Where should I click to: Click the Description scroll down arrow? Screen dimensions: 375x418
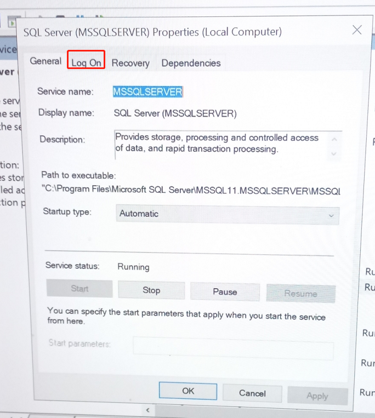point(334,153)
